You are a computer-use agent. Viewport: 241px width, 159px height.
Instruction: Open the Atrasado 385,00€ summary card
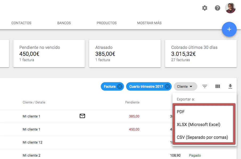click(x=125, y=53)
